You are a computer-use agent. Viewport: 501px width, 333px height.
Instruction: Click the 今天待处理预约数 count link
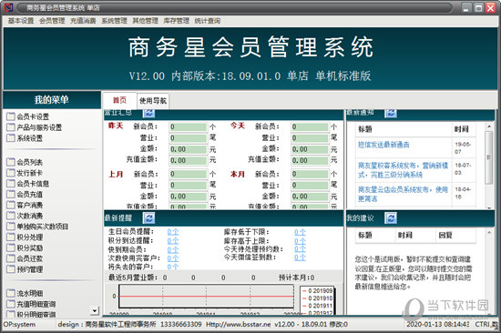click(300, 248)
